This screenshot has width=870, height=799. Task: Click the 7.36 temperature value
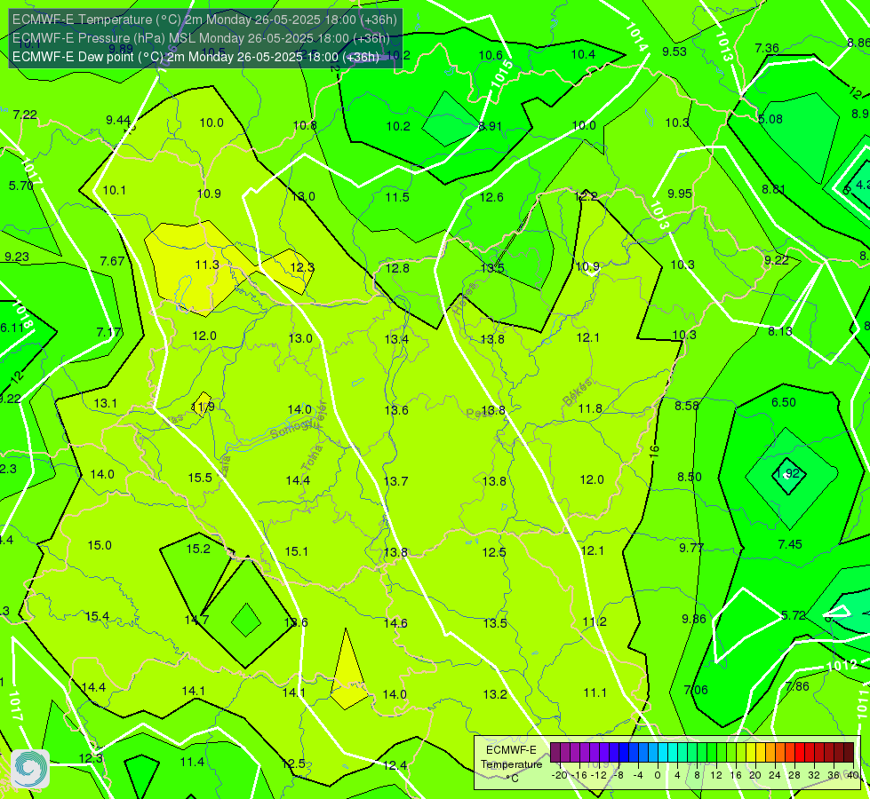(x=767, y=48)
